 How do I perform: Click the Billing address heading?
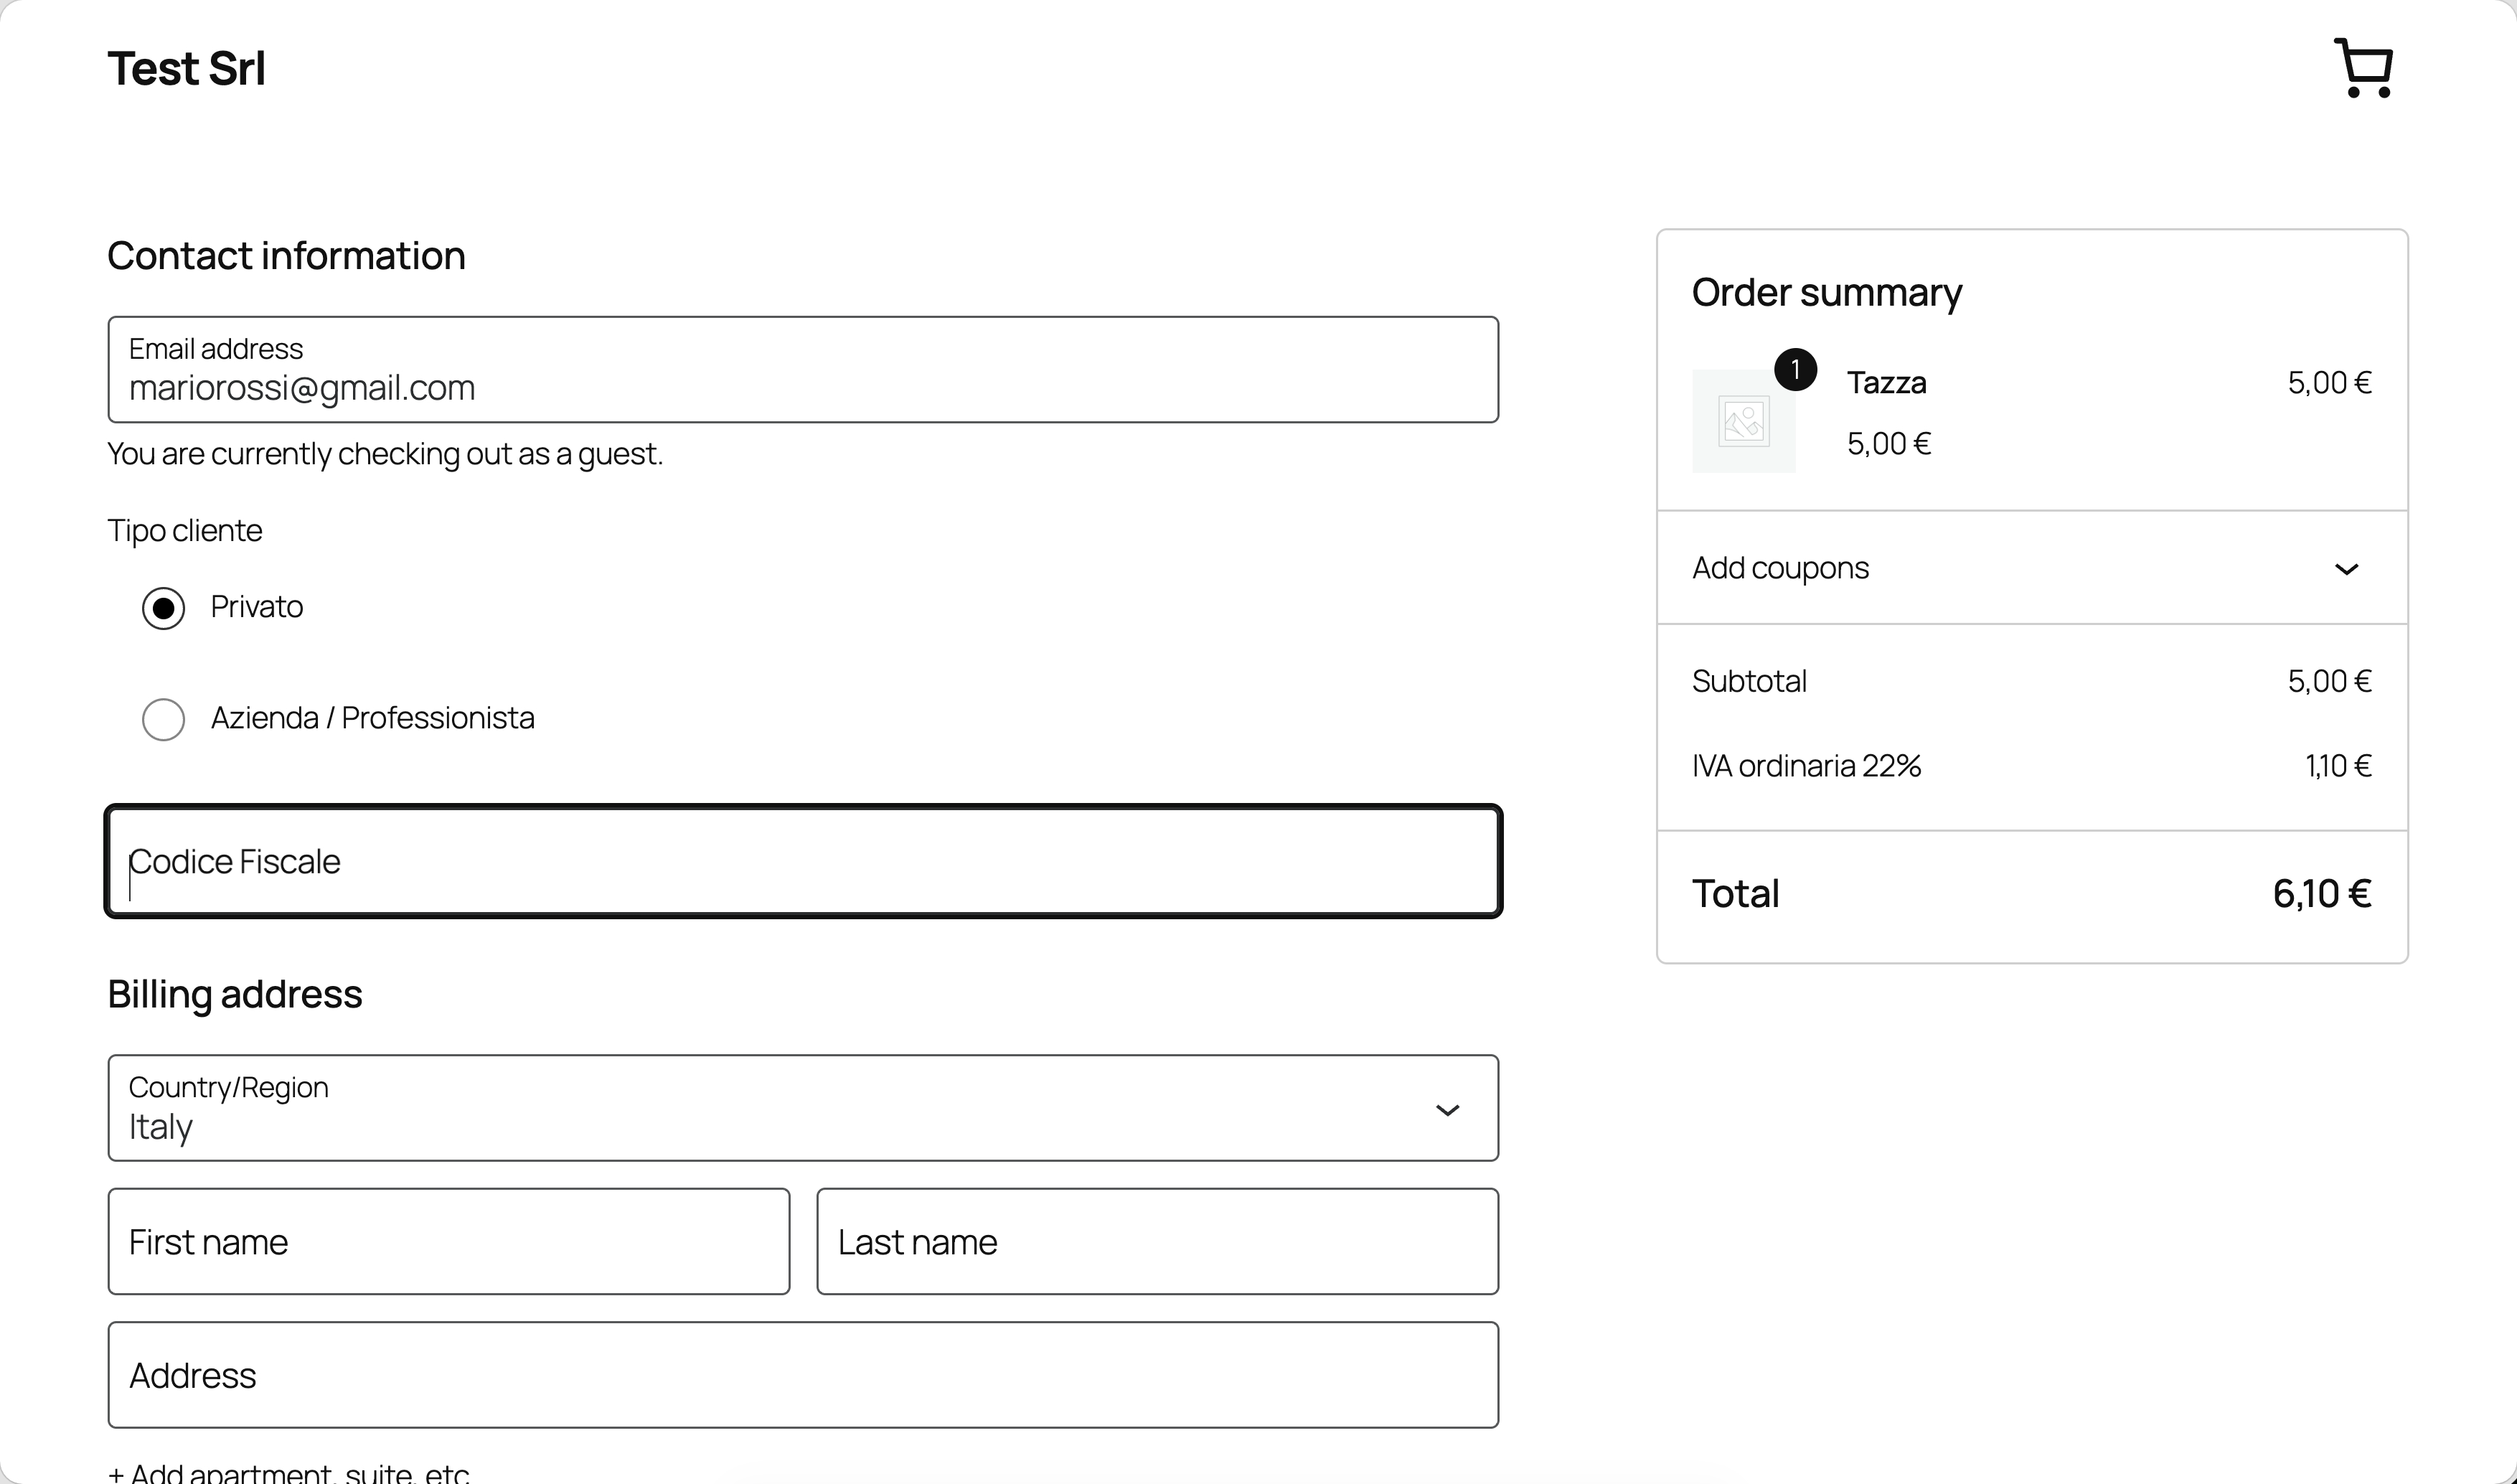(235, 995)
